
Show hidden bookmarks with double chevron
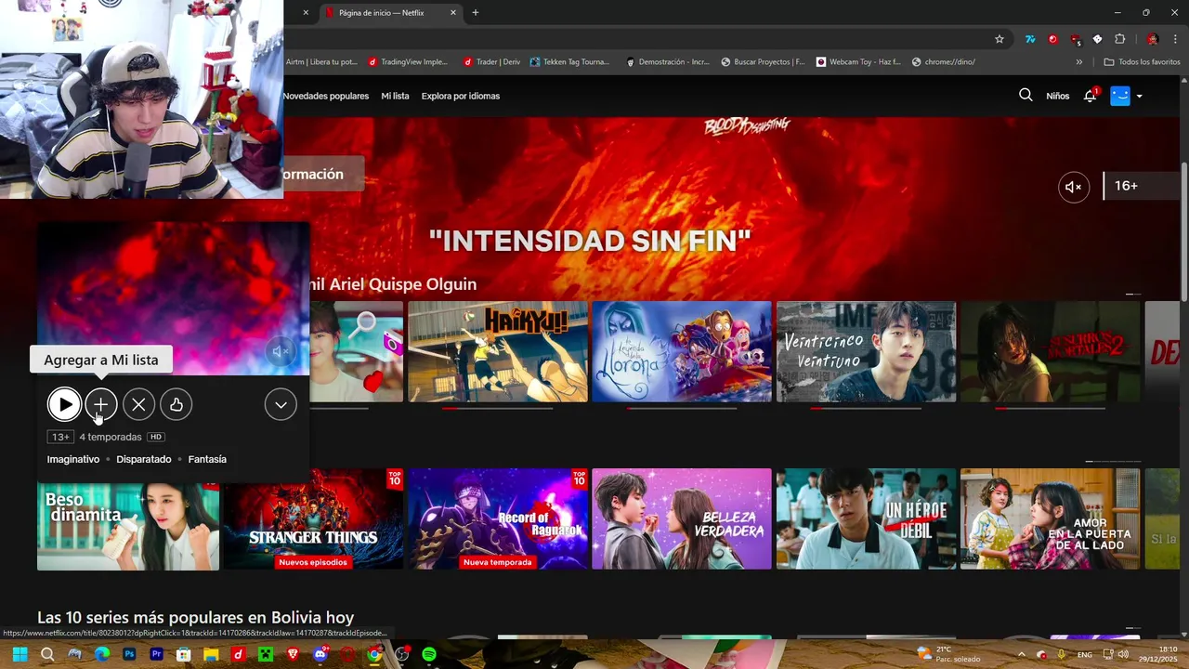click(x=1078, y=62)
